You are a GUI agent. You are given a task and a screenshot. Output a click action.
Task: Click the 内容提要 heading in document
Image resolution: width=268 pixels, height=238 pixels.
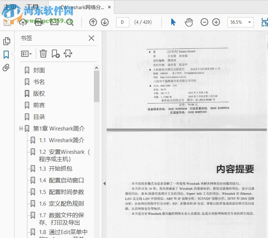[x=235, y=169]
